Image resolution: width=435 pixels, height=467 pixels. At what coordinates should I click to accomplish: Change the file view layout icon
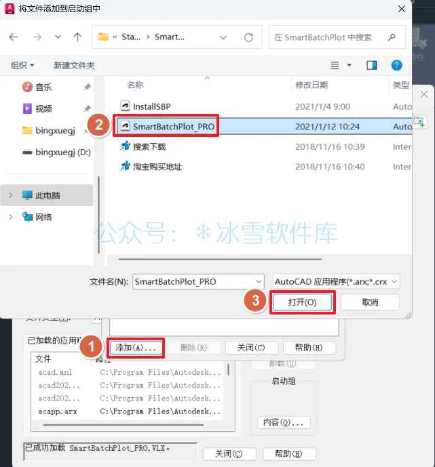(335, 65)
